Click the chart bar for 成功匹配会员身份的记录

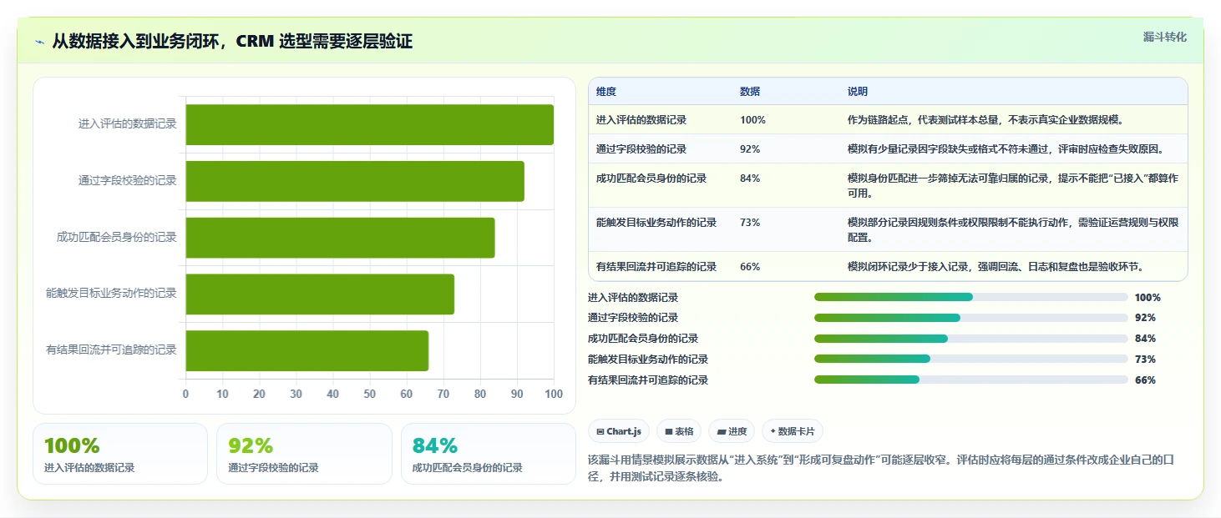(x=340, y=238)
